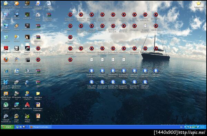Click the EN language indicator in taskbar
This screenshot has height=136, width=207.
(181, 127)
